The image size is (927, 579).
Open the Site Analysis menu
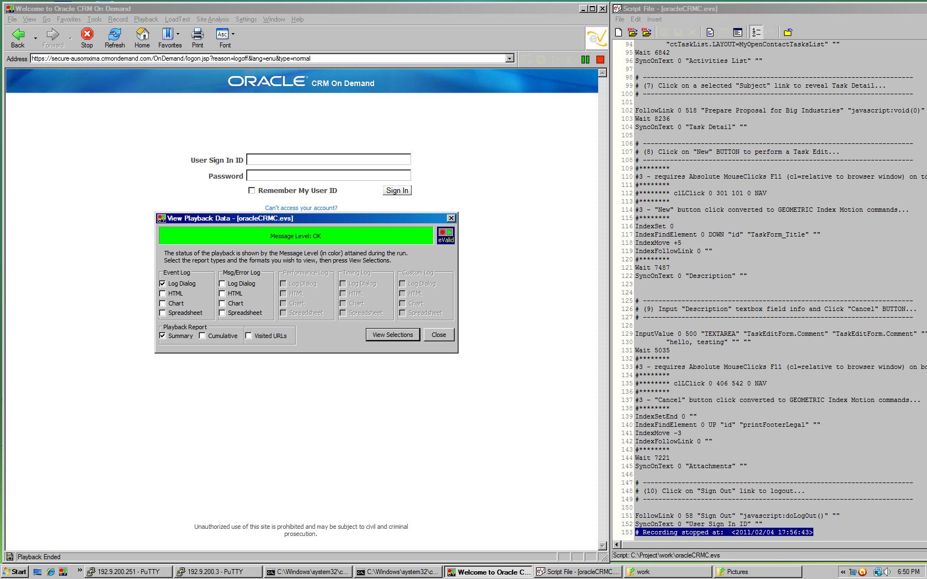[x=212, y=19]
